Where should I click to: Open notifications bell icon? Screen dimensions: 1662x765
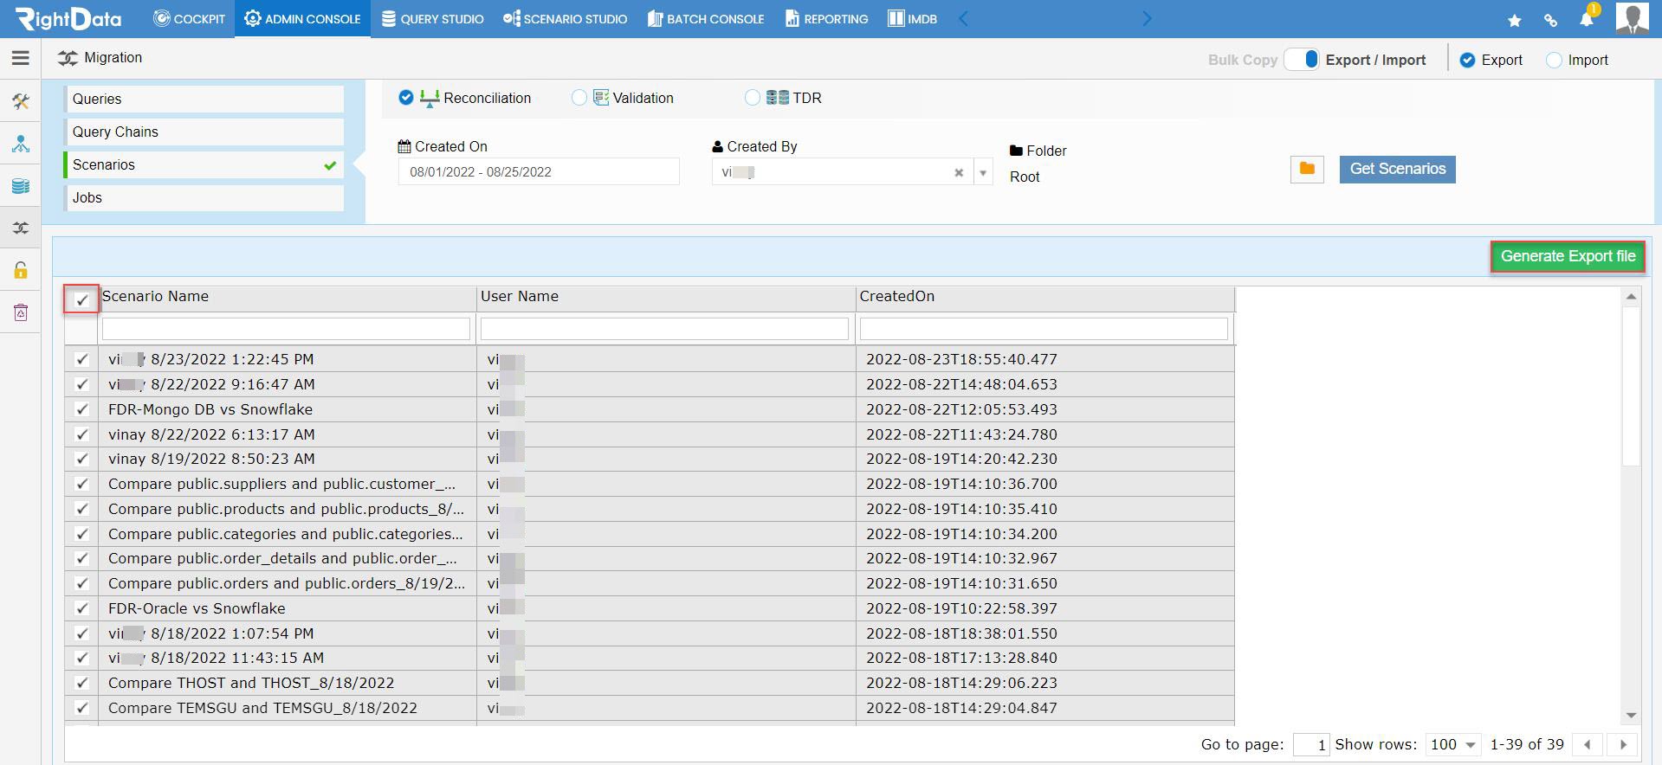point(1587,18)
